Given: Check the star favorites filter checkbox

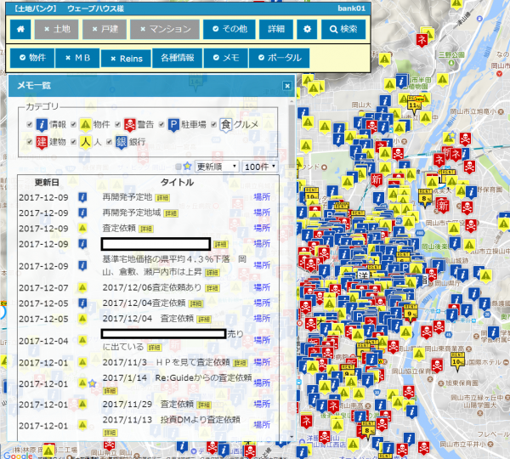Looking at the screenshot, I should pos(178,167).
